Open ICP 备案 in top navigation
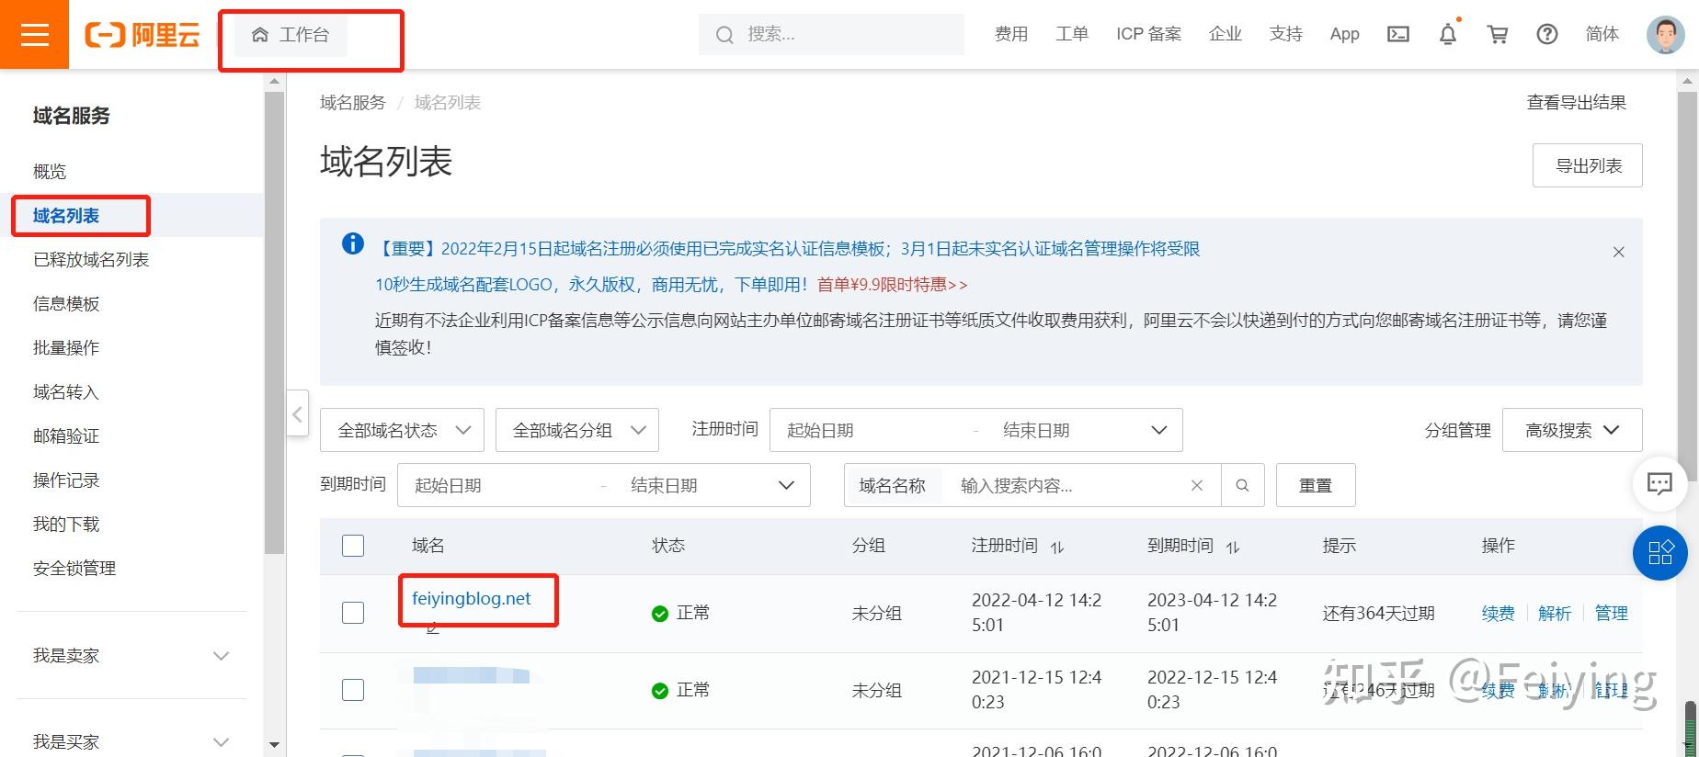This screenshot has width=1699, height=757. 1149,34
